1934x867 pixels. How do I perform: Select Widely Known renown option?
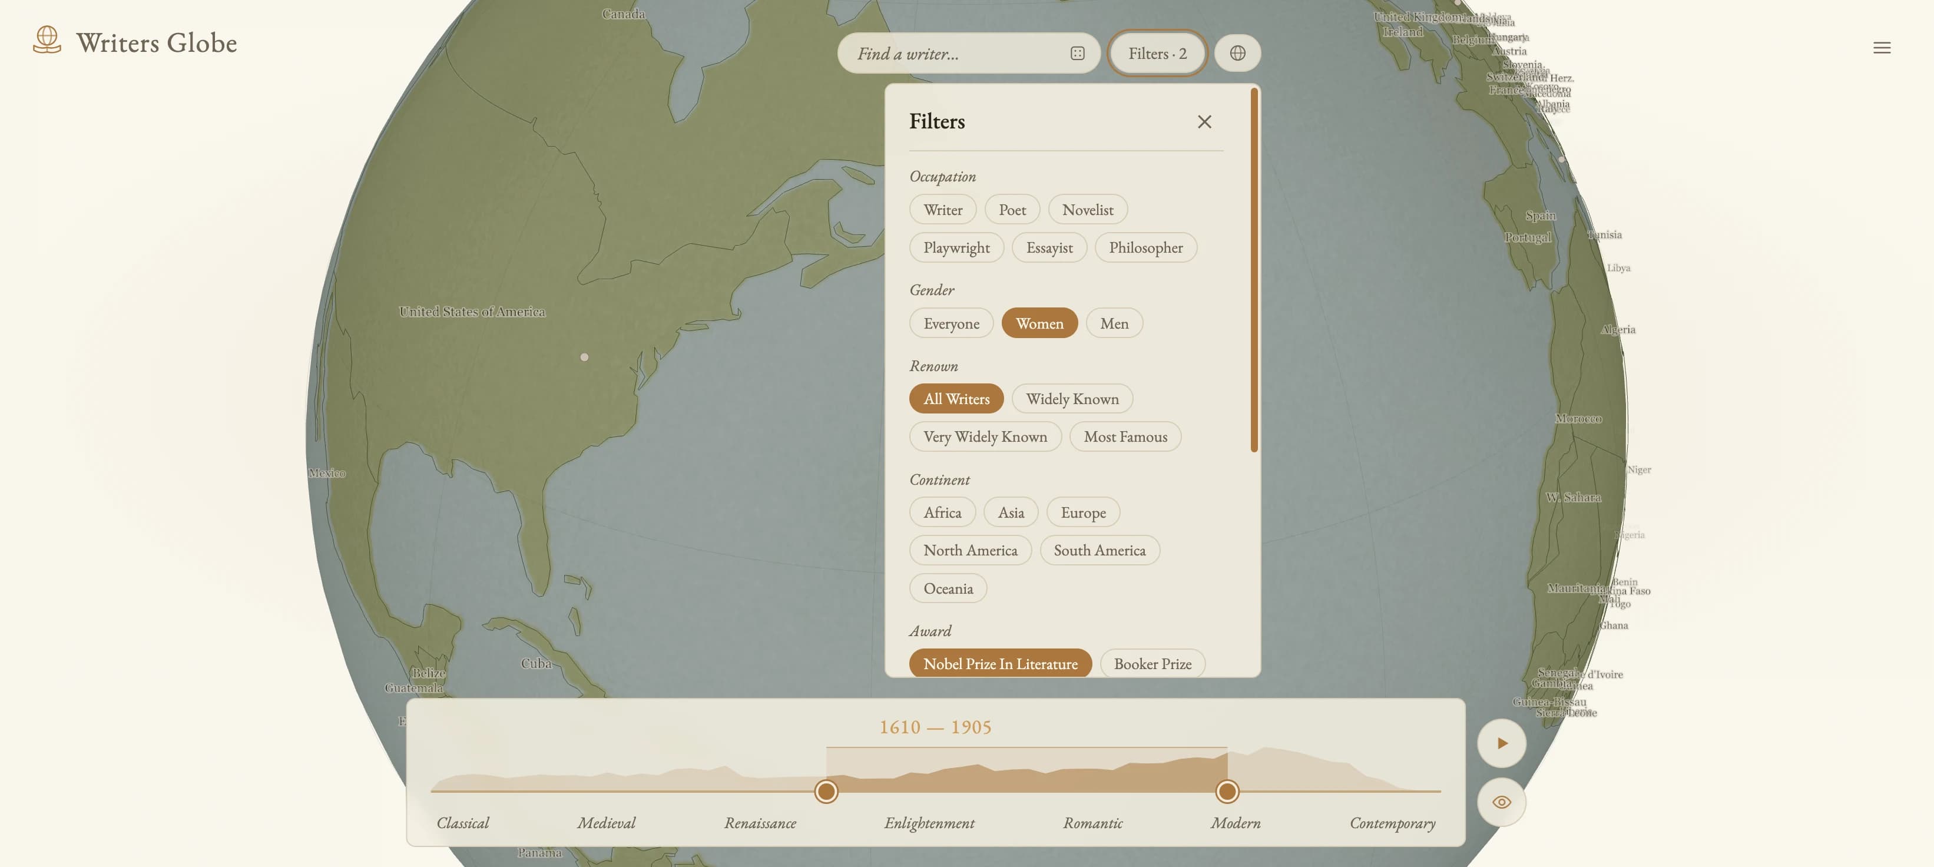pyautogui.click(x=1072, y=399)
